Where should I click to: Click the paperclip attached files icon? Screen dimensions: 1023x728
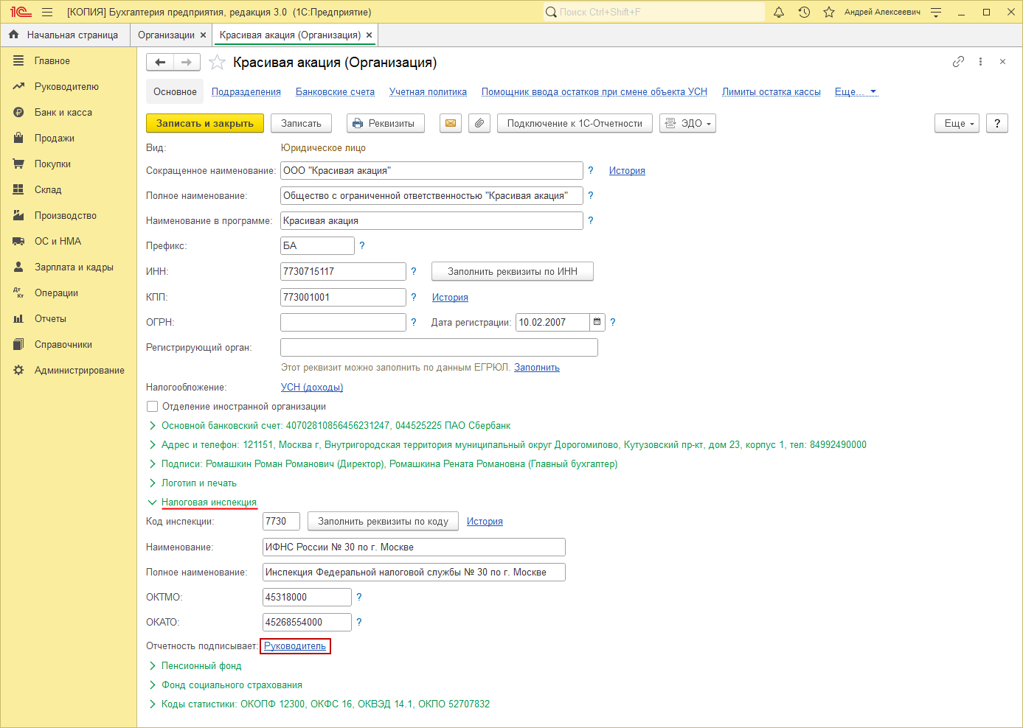click(479, 124)
